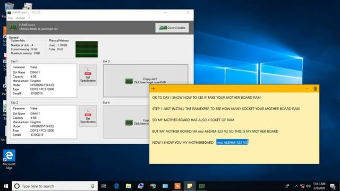Click Get Specification for Slot 1
The height and width of the screenshot is (191, 340).
pyautogui.click(x=88, y=75)
